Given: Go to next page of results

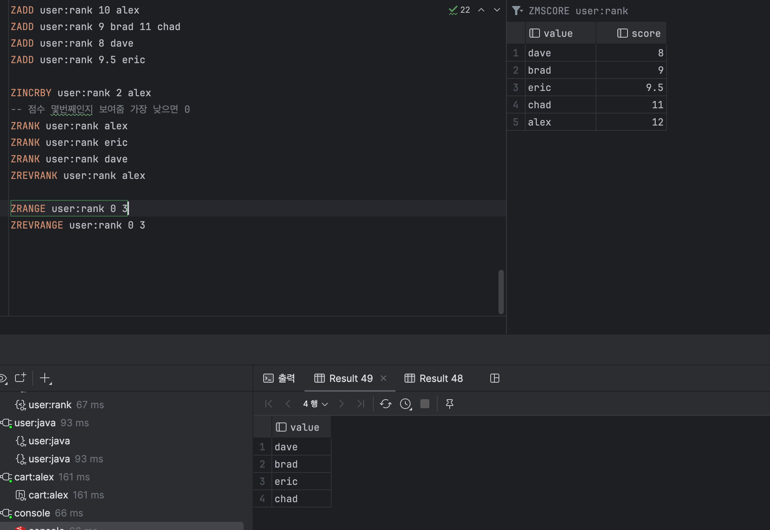Looking at the screenshot, I should coord(341,404).
